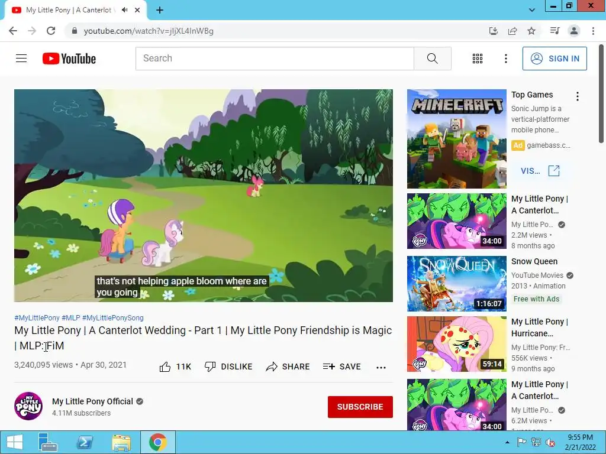Click the share page icon in address bar
Viewport: 606px width, 454px height.
pyautogui.click(x=512, y=31)
